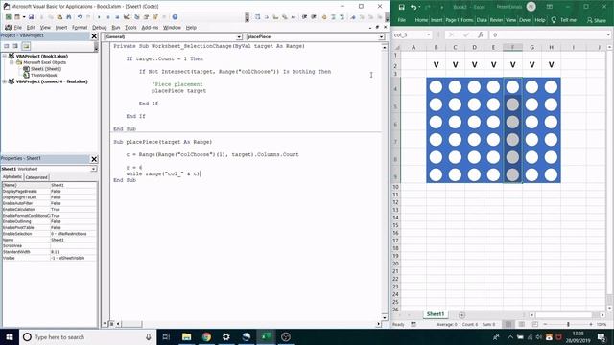Open the Tools menu in VBA editor
The width and height of the screenshot is (614, 345).
130,28
